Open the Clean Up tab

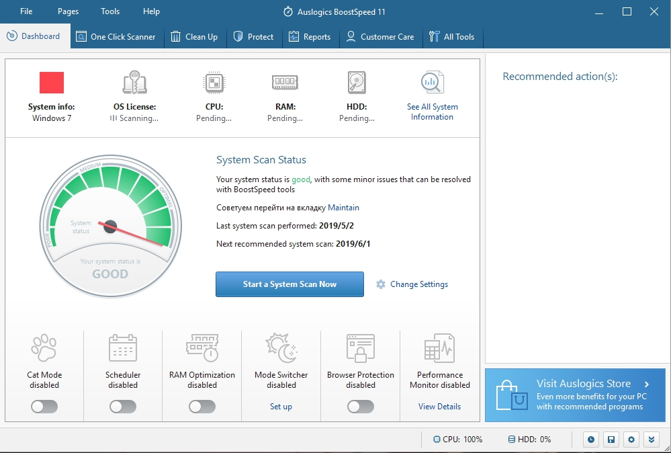pyautogui.click(x=195, y=37)
